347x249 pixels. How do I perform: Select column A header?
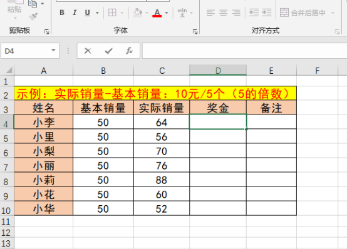tap(44, 71)
